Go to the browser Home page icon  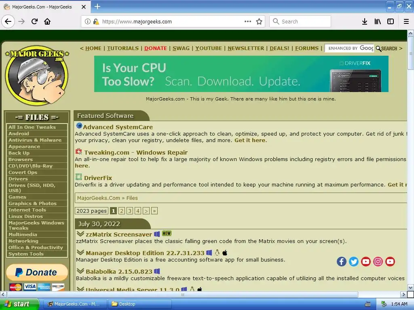coord(47,21)
